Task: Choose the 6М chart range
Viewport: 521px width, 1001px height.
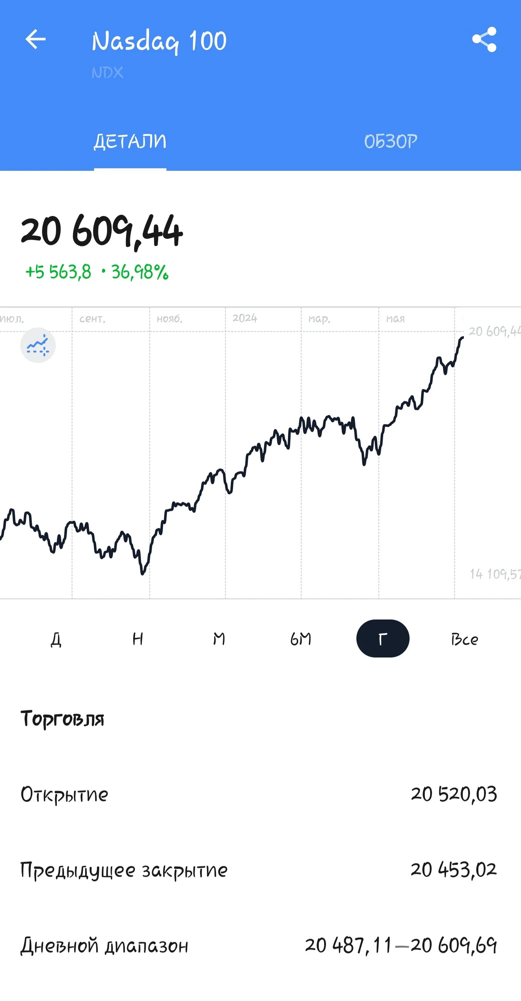Action: (301, 639)
